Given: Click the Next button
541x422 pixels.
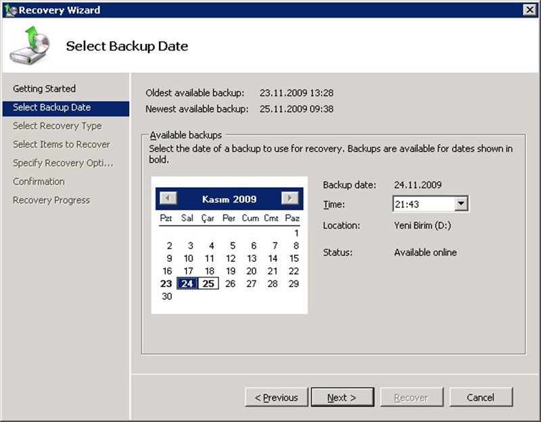Looking at the screenshot, I should point(342,398).
